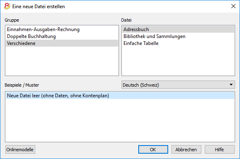The image size is (240, 159).
Task: Cancel with Abbrechen button
Action: pyautogui.click(x=186, y=150)
